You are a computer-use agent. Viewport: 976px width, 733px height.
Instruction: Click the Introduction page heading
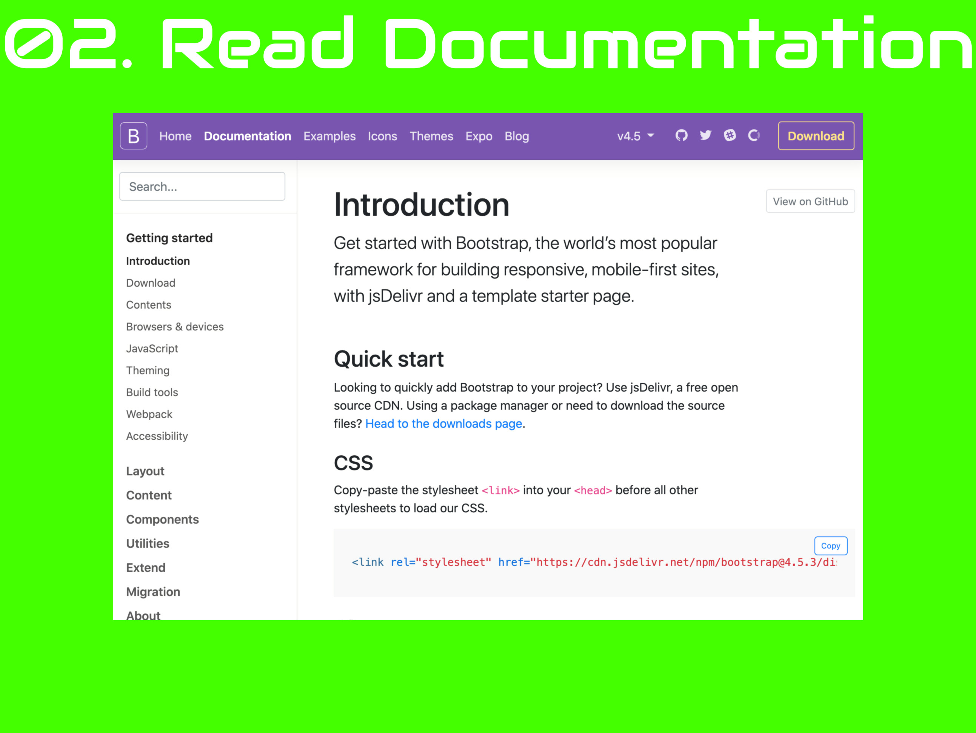pyautogui.click(x=421, y=204)
